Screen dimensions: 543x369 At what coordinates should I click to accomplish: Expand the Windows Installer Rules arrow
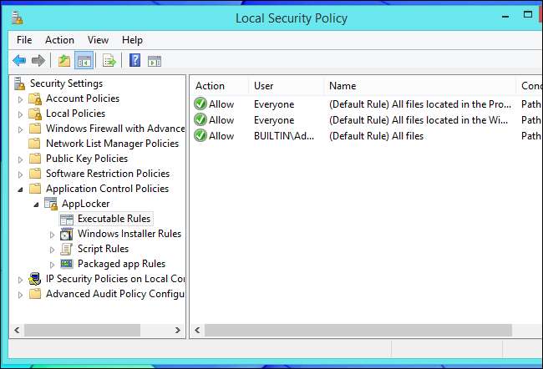(x=52, y=235)
